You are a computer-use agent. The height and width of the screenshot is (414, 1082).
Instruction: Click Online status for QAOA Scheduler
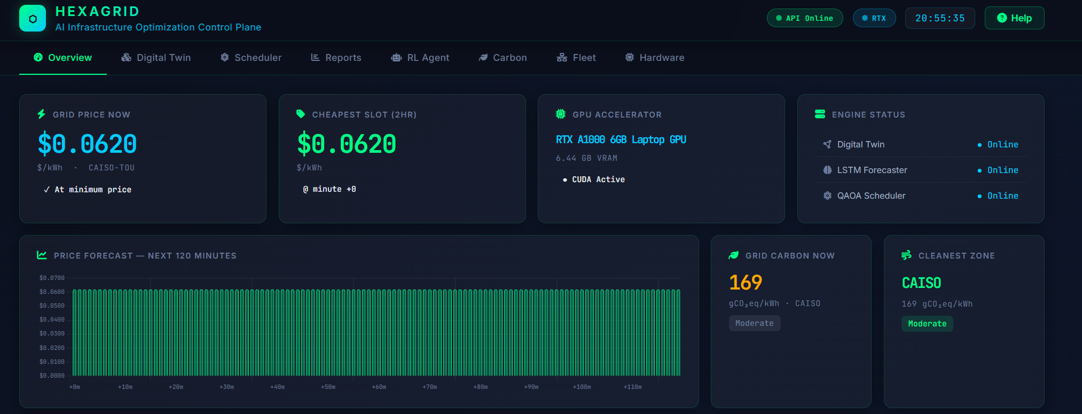point(998,196)
